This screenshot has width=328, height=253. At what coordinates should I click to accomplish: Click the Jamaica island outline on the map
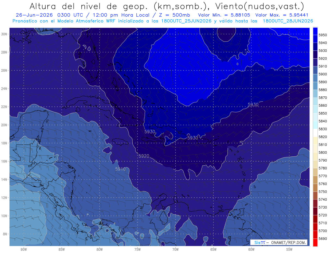(x=120, y=142)
